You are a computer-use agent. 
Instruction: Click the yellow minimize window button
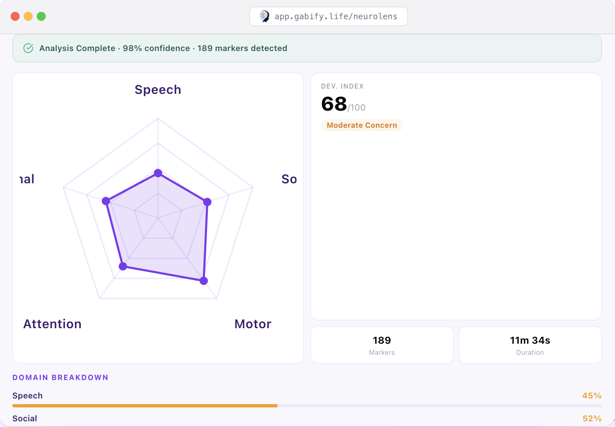tap(28, 16)
